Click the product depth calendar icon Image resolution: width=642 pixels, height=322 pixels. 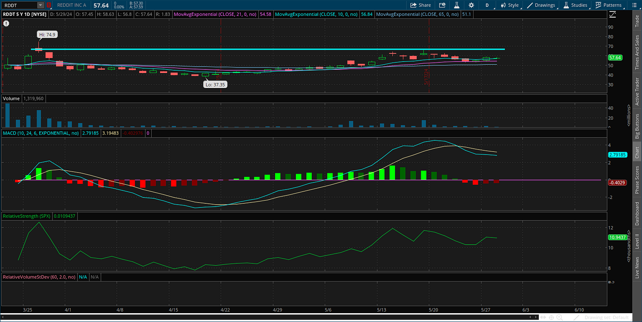point(442,5)
